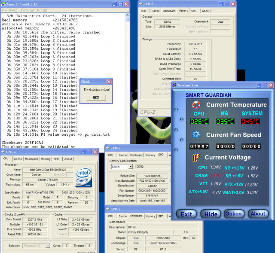Click Super PI scrollbar up arrow

[x=127, y=15]
